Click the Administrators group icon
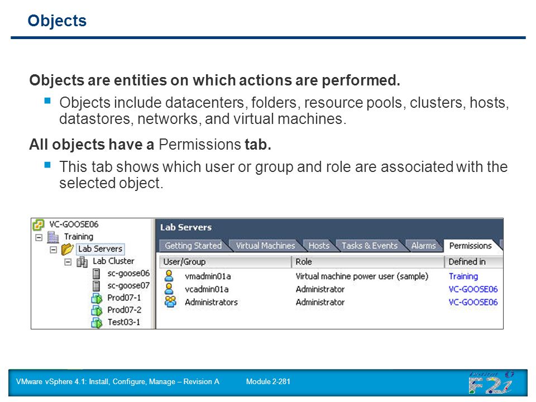 coord(170,301)
